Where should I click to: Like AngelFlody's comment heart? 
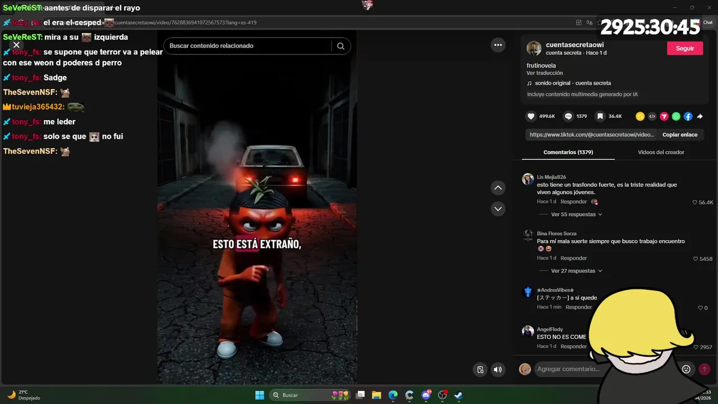pyautogui.click(x=696, y=347)
